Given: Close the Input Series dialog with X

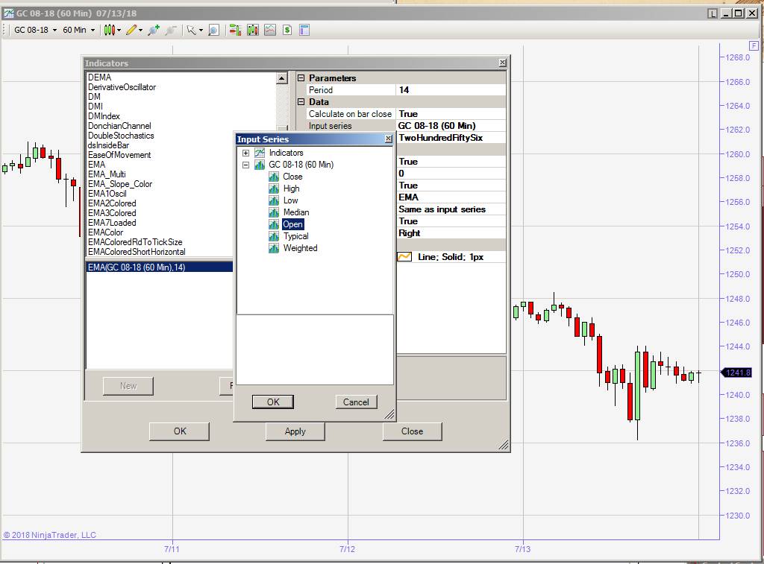Looking at the screenshot, I should pyautogui.click(x=388, y=139).
